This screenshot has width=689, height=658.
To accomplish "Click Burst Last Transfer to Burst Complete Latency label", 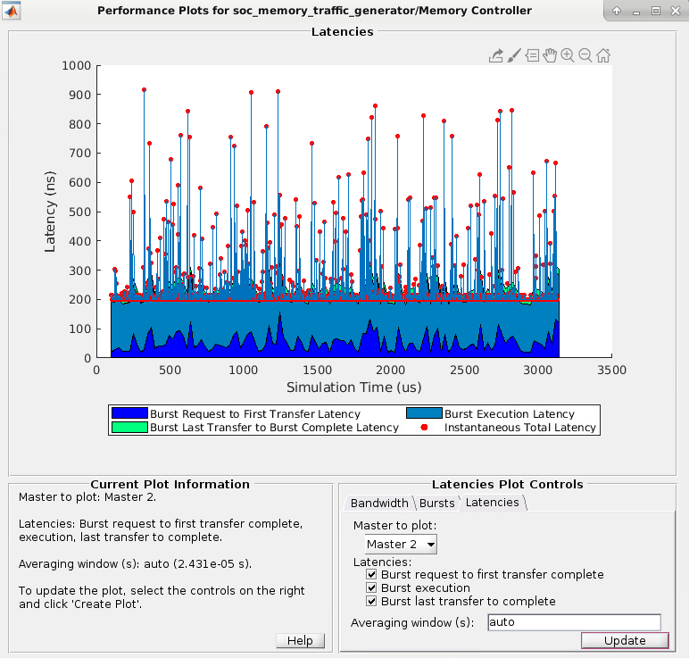I will (274, 428).
